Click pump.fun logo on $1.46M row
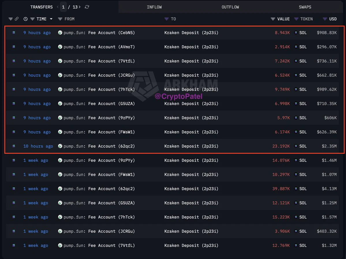Image resolution: width=346 pixels, height=259 pixels. (60, 160)
